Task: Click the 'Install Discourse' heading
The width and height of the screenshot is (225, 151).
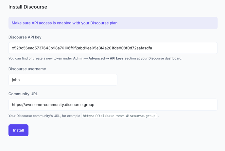Action: [x=28, y=7]
